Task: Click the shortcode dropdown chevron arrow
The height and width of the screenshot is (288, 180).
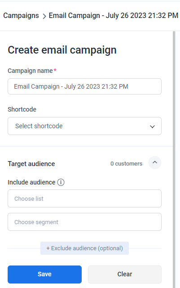Action: coord(152,126)
